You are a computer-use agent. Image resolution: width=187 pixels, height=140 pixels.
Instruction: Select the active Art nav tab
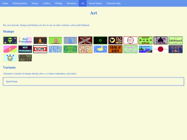click(83, 3)
